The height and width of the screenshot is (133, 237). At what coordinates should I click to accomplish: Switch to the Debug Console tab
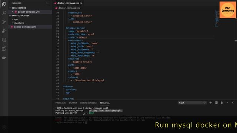click(89, 103)
